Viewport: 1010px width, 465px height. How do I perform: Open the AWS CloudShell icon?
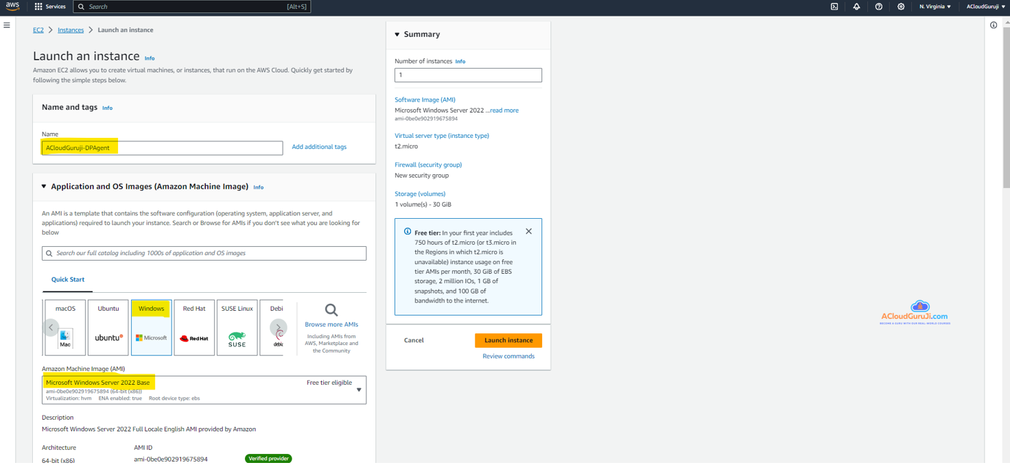[834, 7]
